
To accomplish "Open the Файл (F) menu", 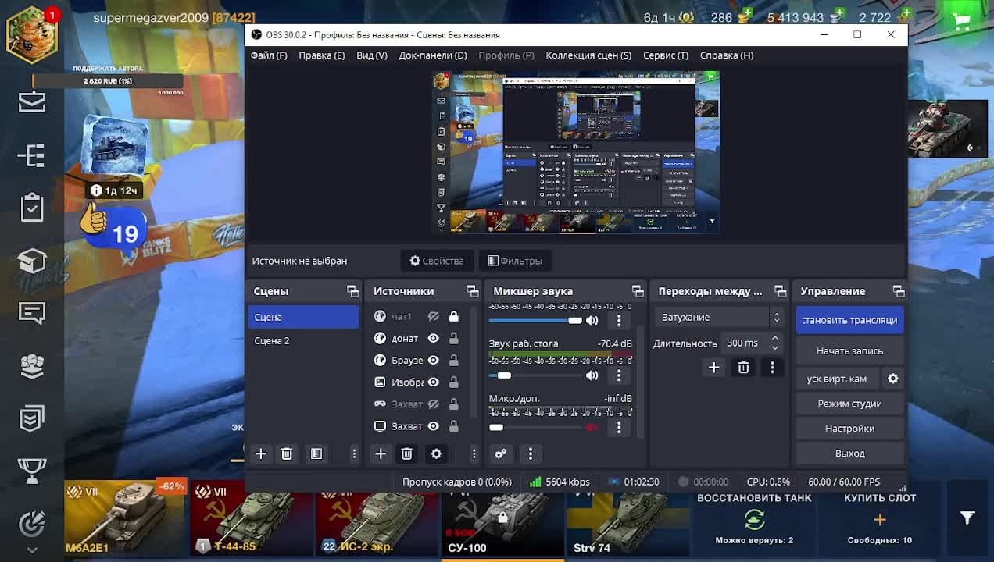I will click(x=269, y=55).
